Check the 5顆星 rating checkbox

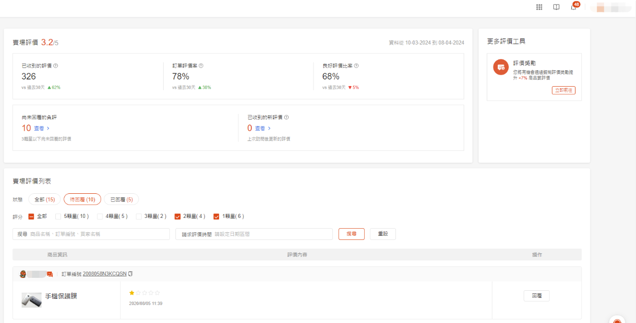tap(58, 216)
